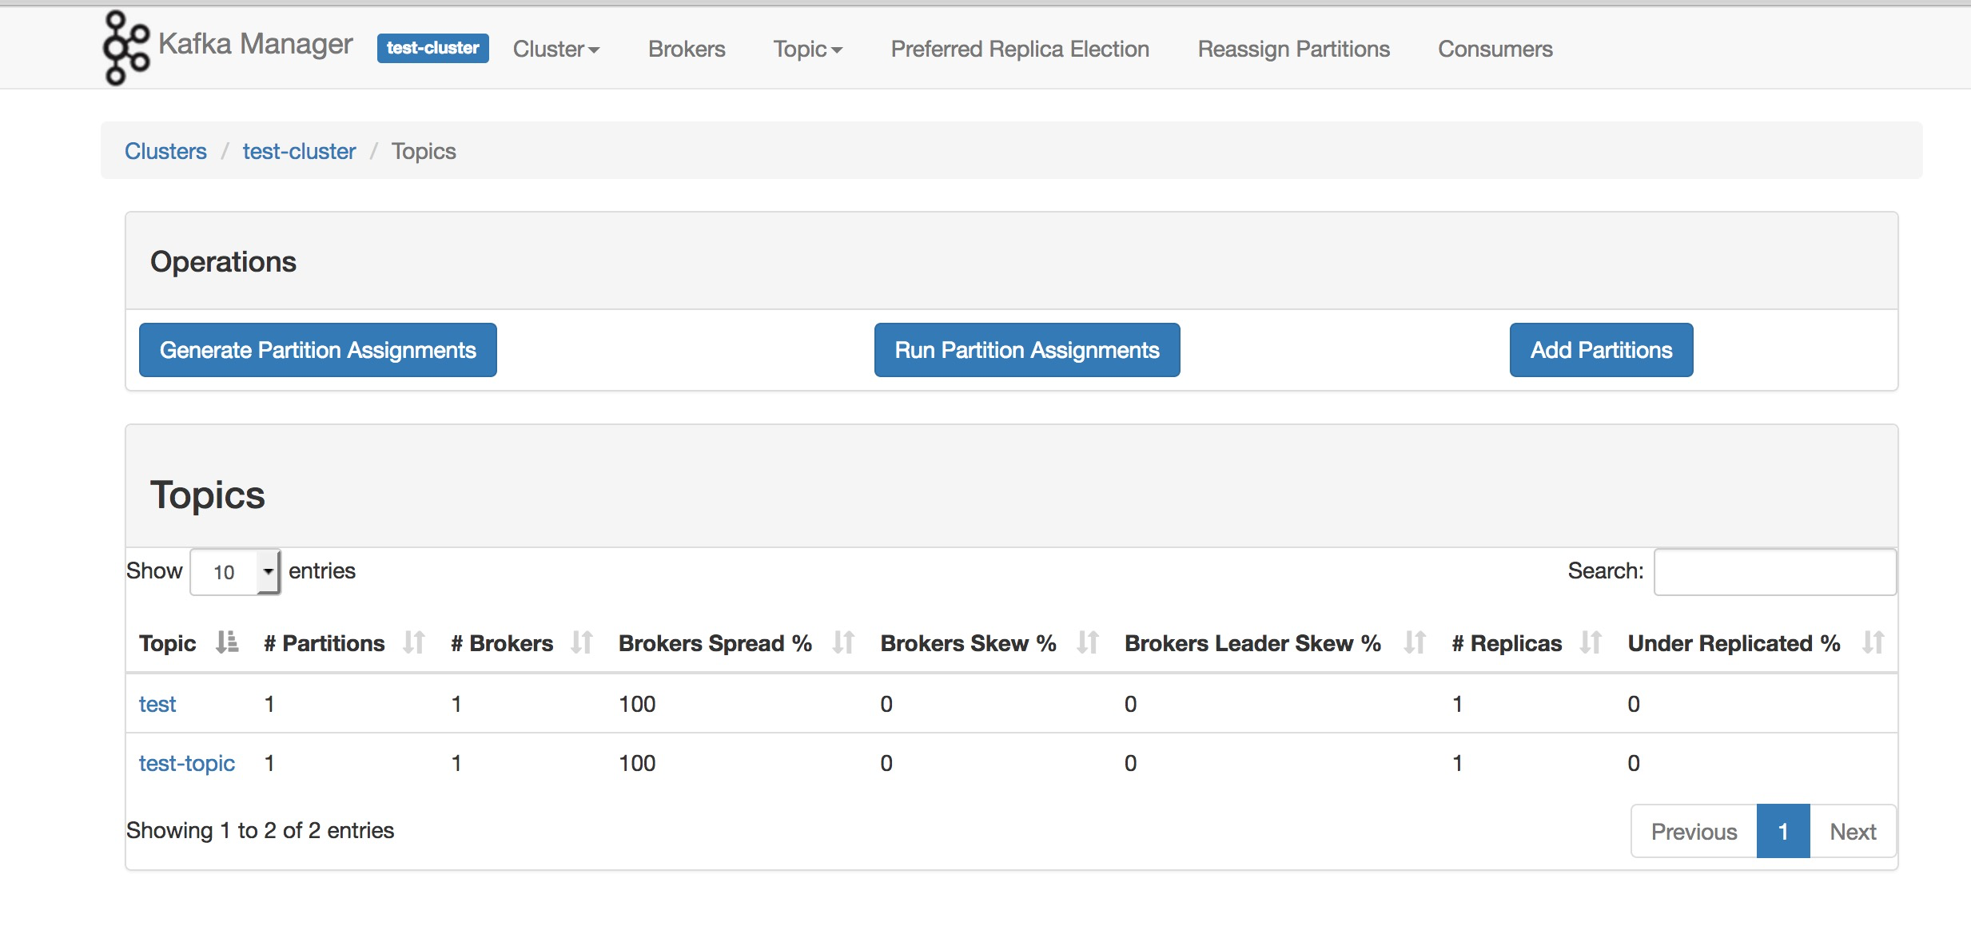Navigate to Reassign Partitions
The width and height of the screenshot is (1971, 938).
pos(1294,49)
